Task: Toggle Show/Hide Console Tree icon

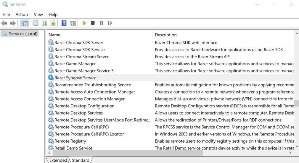Action: [25, 23]
